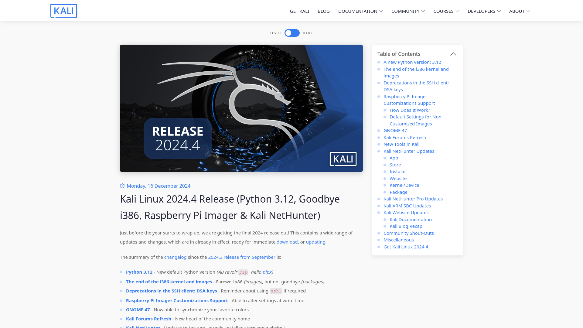The image size is (583, 328).
Task: Jump to Miscellaneous in contents
Action: click(x=398, y=240)
